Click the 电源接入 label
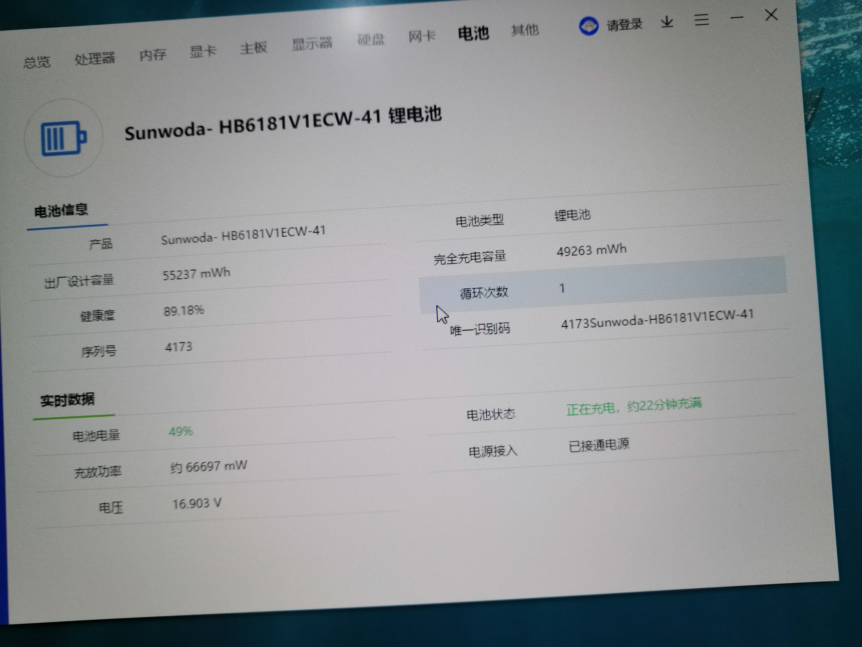The height and width of the screenshot is (647, 862). tap(493, 451)
